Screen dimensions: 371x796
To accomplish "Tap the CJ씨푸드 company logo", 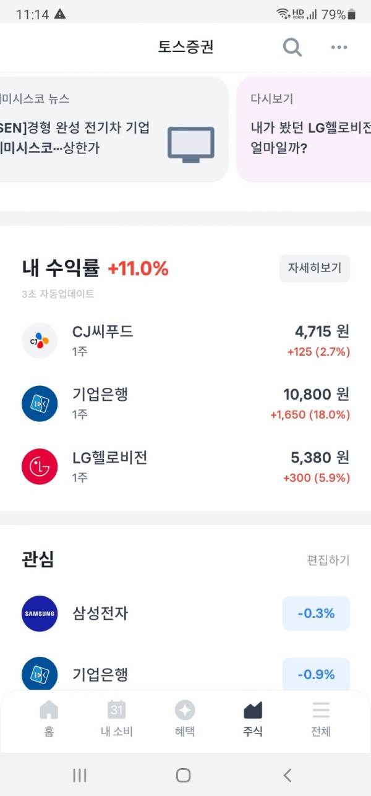I will (40, 340).
